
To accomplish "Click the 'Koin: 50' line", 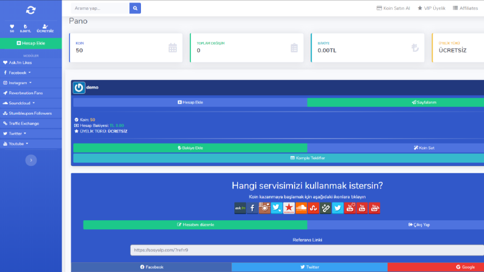I will click(85, 120).
